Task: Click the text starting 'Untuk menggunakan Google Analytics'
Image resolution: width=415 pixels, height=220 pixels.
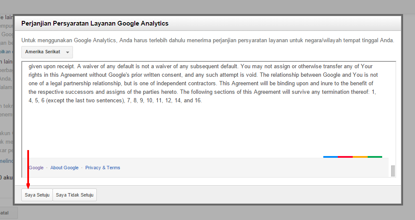Action: coord(208,41)
